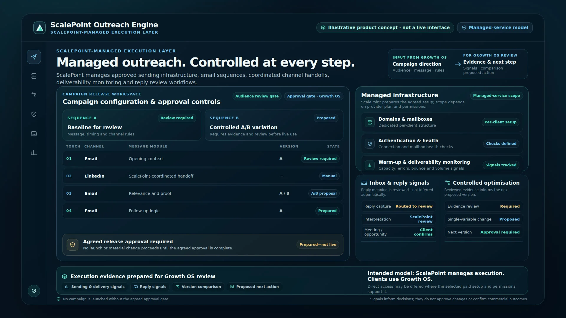Open the Meeting / opportunity Client confirms row
566x318 pixels.
(x=398, y=232)
